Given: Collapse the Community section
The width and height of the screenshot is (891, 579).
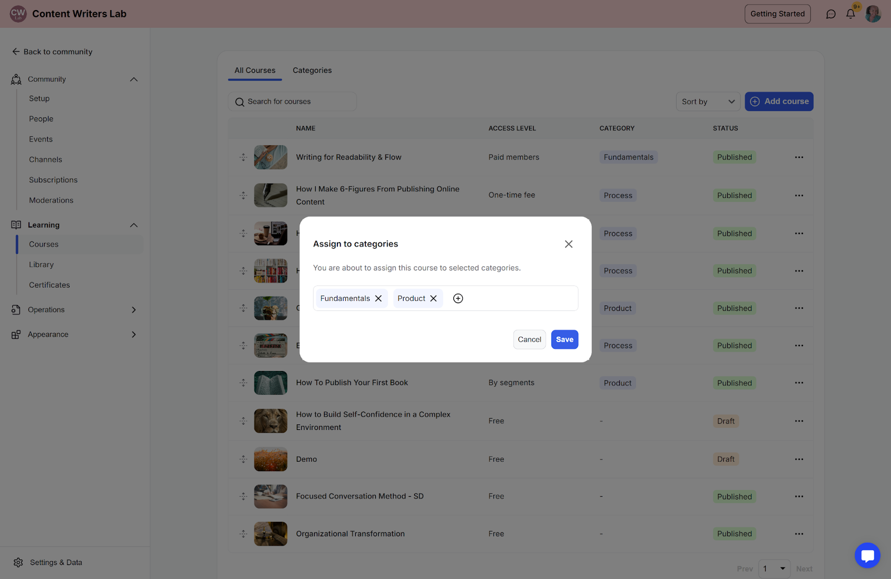Looking at the screenshot, I should tap(134, 80).
